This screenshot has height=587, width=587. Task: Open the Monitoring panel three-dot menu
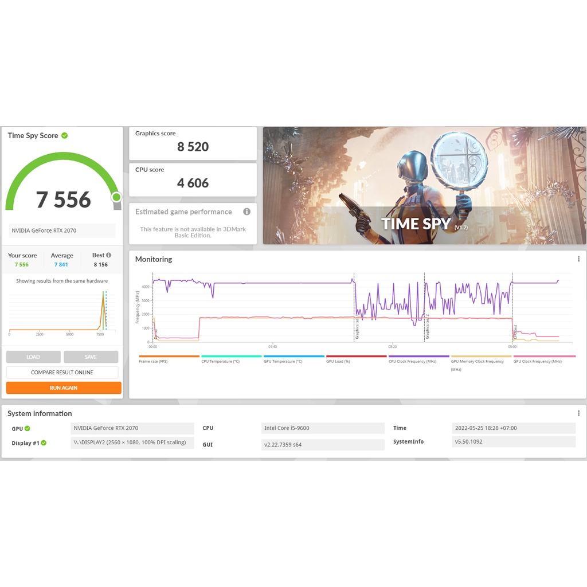coord(578,259)
